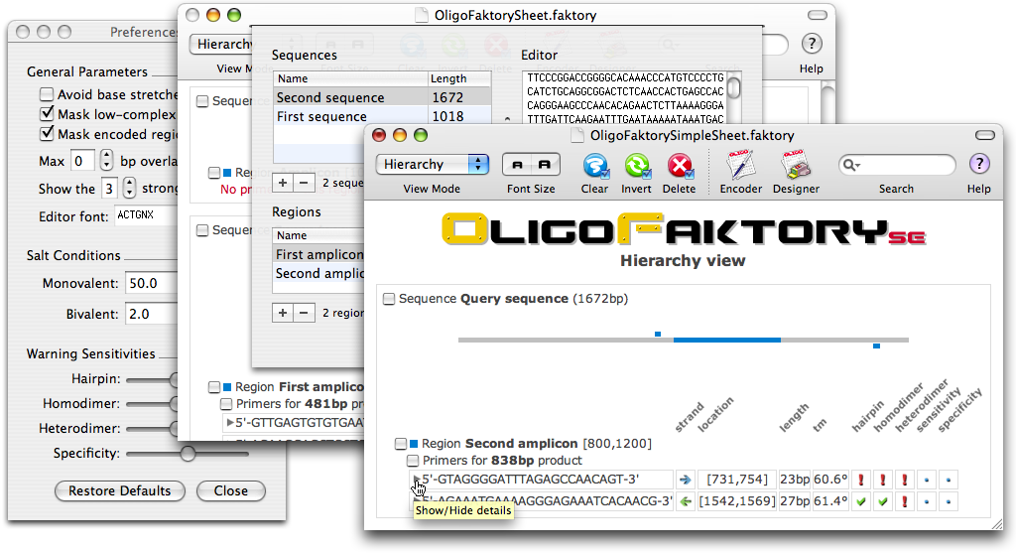
Task: Open Help in OligoFaktorySimpleSheet window
Action: (x=979, y=164)
